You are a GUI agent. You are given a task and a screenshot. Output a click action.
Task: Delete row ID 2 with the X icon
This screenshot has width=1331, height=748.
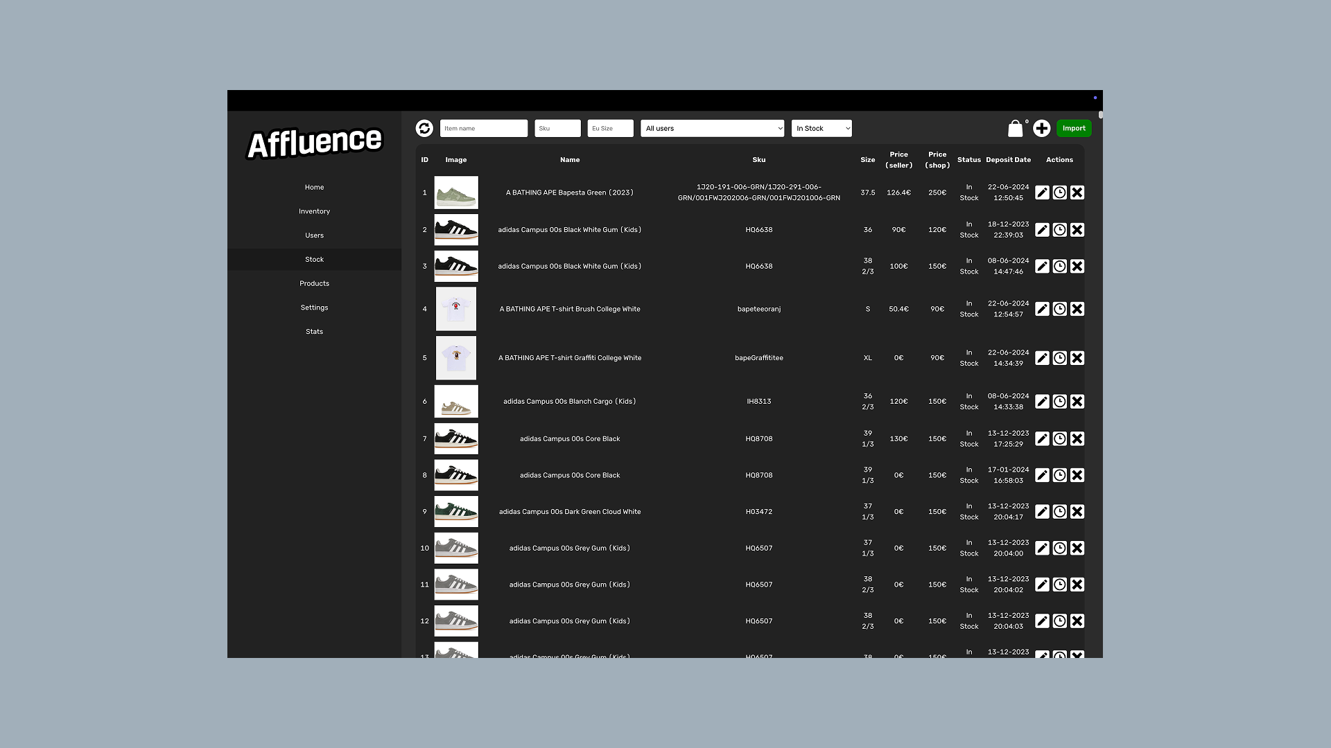tap(1077, 230)
